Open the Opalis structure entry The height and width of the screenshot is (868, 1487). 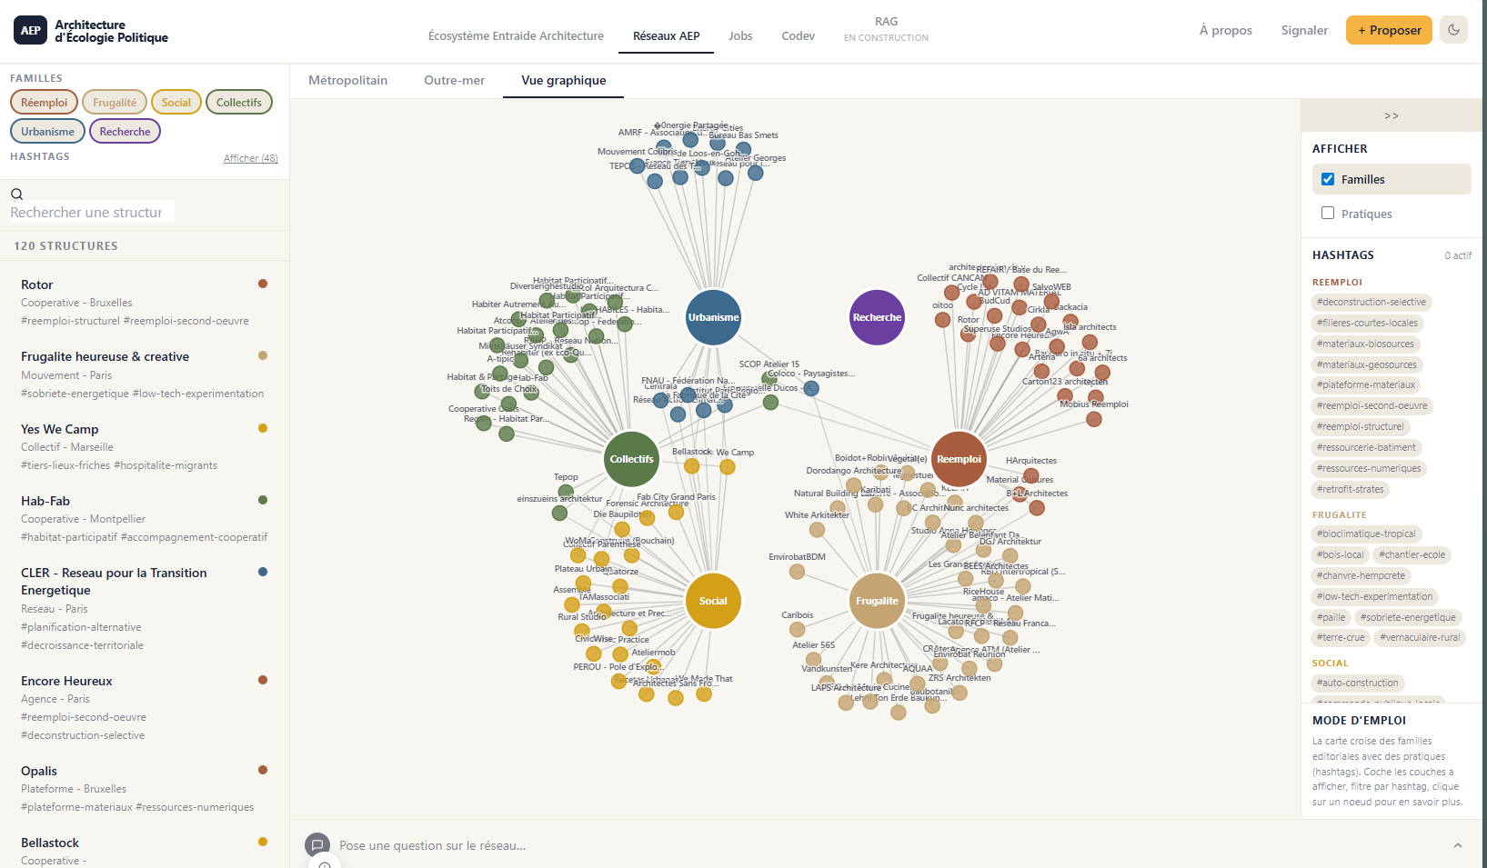[x=145, y=788]
